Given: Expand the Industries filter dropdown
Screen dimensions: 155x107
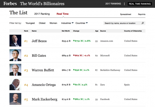Looking at the screenshot, I should pos(67,23).
